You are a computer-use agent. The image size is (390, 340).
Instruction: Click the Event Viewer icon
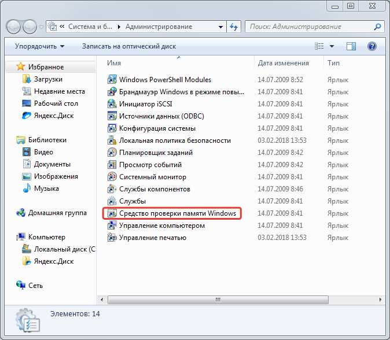point(113,165)
